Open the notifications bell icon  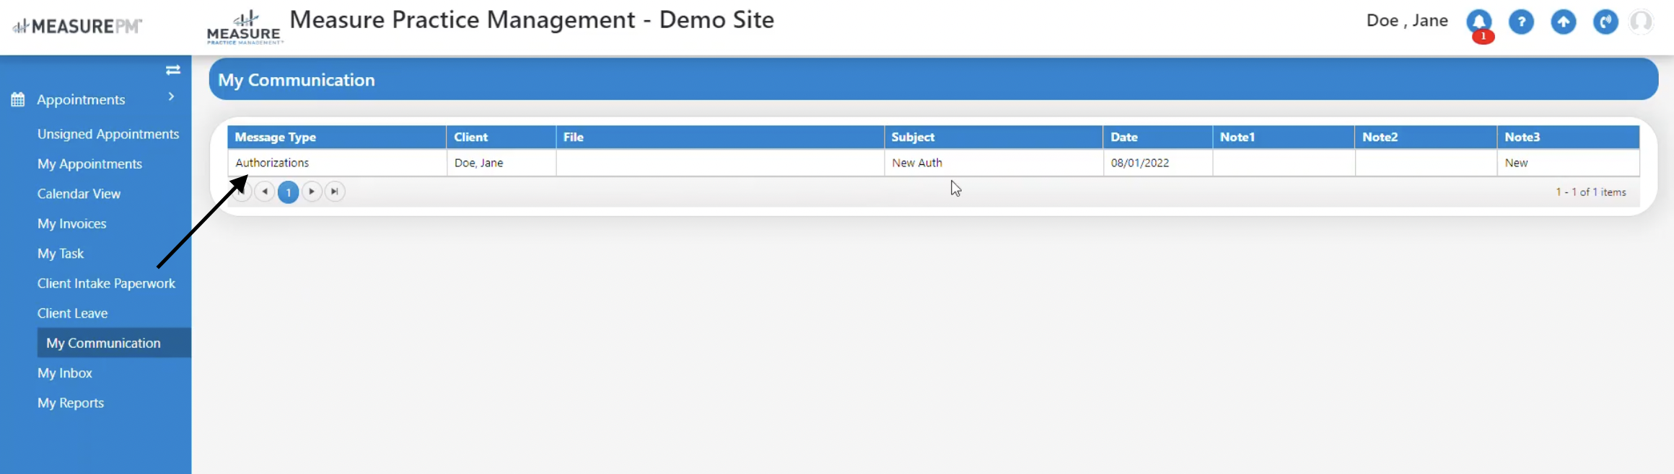pyautogui.click(x=1479, y=22)
